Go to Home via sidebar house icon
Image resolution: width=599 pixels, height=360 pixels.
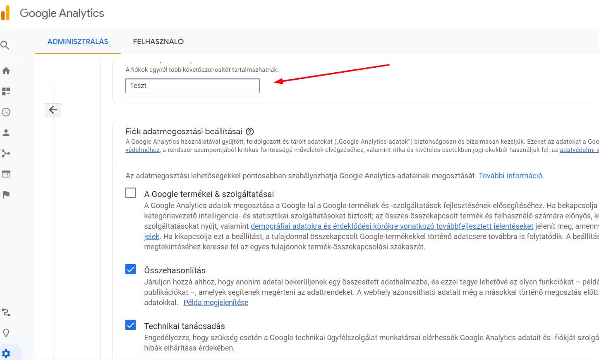[6, 71]
